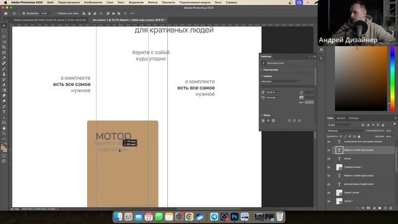
Task: Center-align text in paragraph section
Action: coord(268,121)
